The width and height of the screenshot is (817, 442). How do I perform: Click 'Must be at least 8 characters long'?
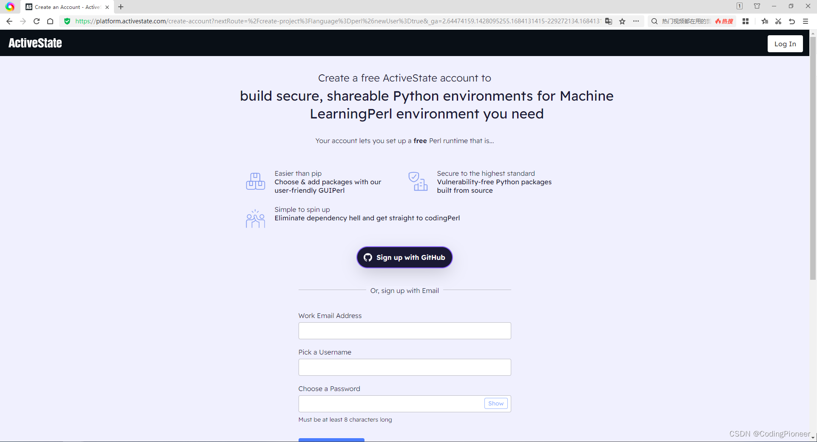tap(345, 419)
